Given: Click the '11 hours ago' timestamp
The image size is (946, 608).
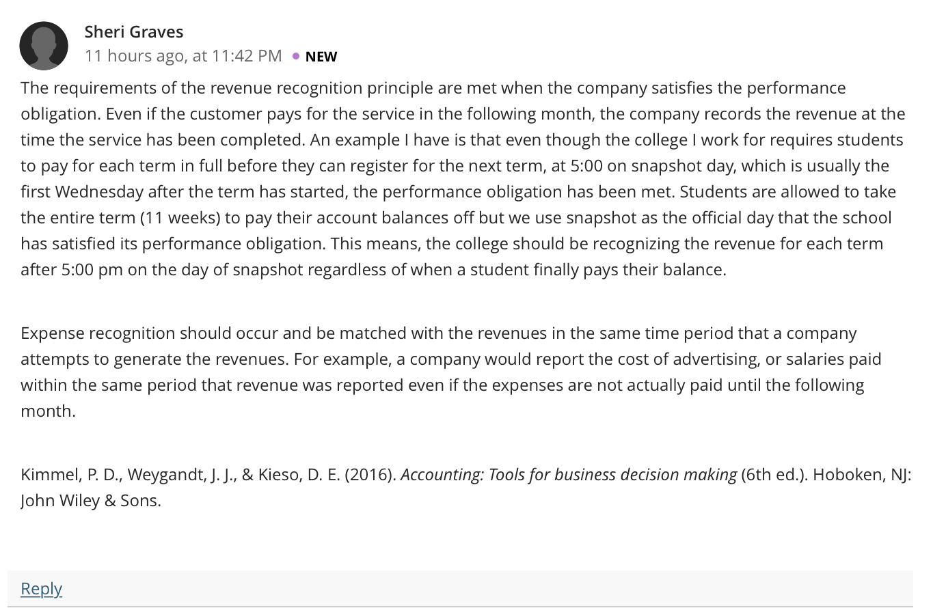Looking at the screenshot, I should point(134,56).
